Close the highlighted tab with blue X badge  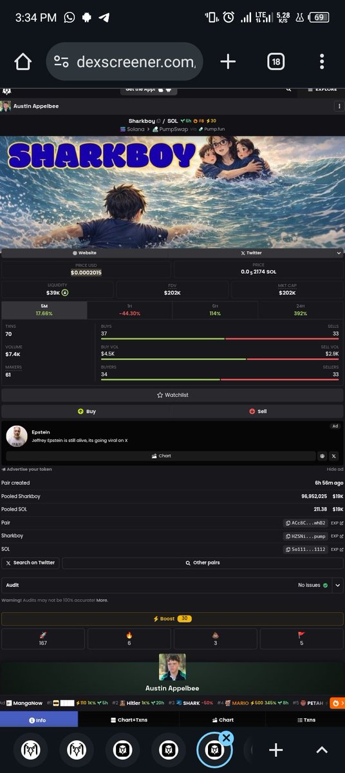coord(227,738)
